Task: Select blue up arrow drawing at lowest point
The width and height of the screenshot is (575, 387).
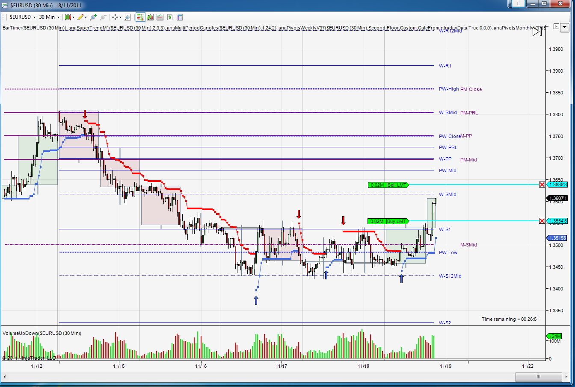Action: point(256,301)
